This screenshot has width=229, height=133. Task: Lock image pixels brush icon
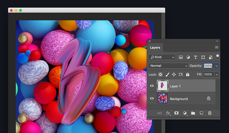coord(167,75)
